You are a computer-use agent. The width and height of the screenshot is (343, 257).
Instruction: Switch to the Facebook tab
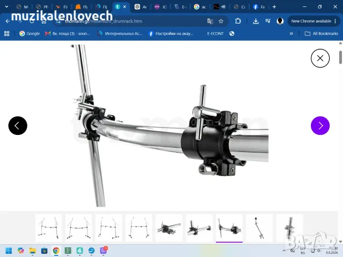point(259,7)
